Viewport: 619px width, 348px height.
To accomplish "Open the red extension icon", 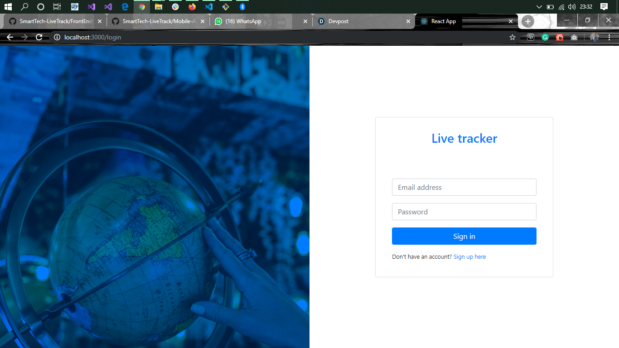I will (x=560, y=37).
